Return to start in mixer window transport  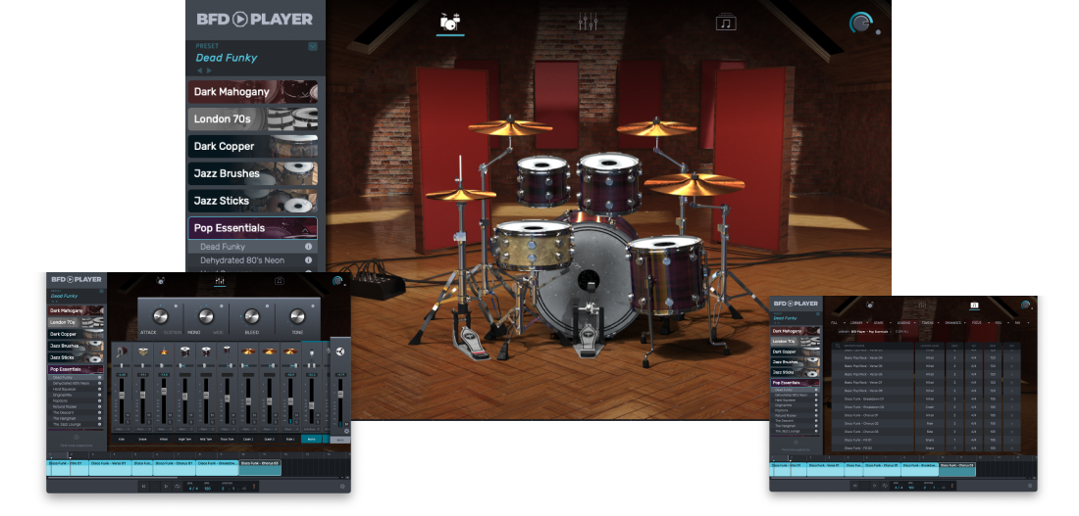click(x=144, y=487)
